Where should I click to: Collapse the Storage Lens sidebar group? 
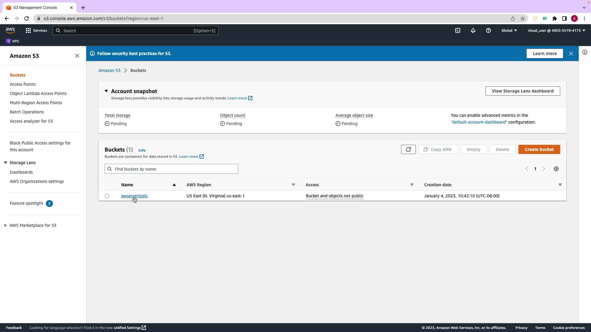6,163
